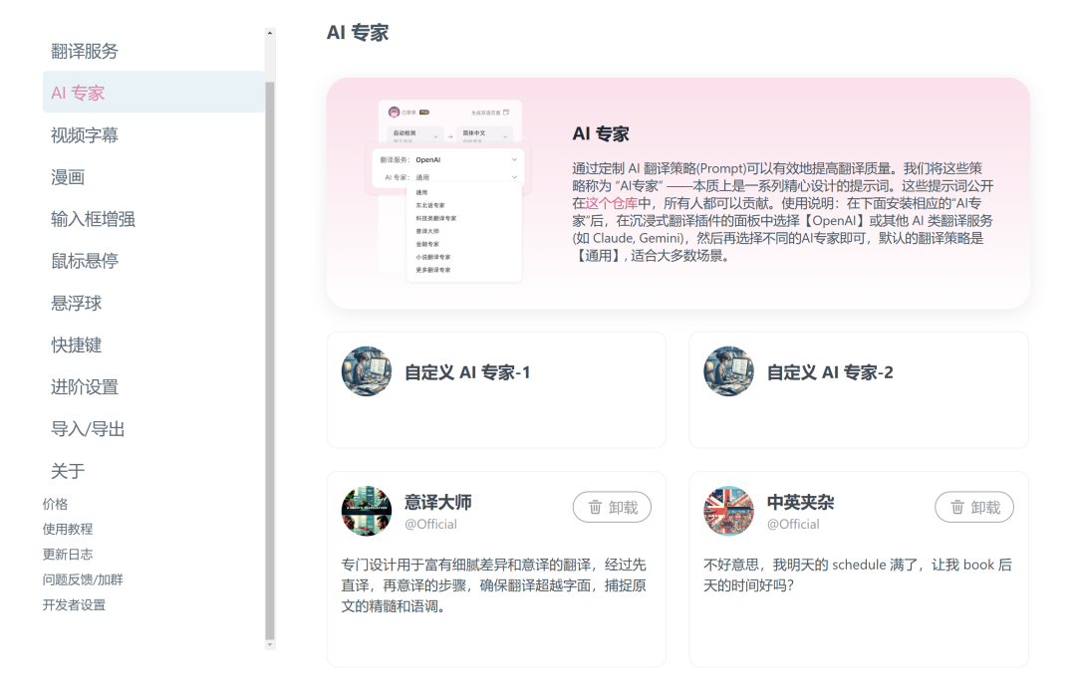Click the 自定义 AI 专家-2 avatar icon

click(x=729, y=371)
